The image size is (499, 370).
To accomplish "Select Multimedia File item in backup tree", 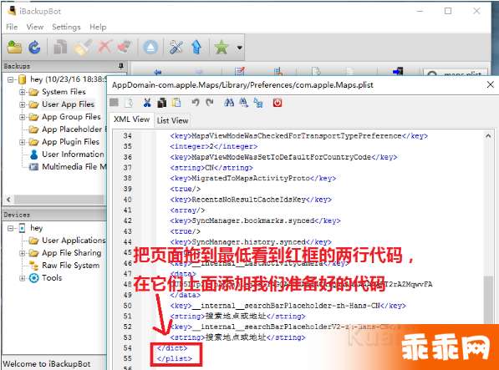I will point(74,166).
